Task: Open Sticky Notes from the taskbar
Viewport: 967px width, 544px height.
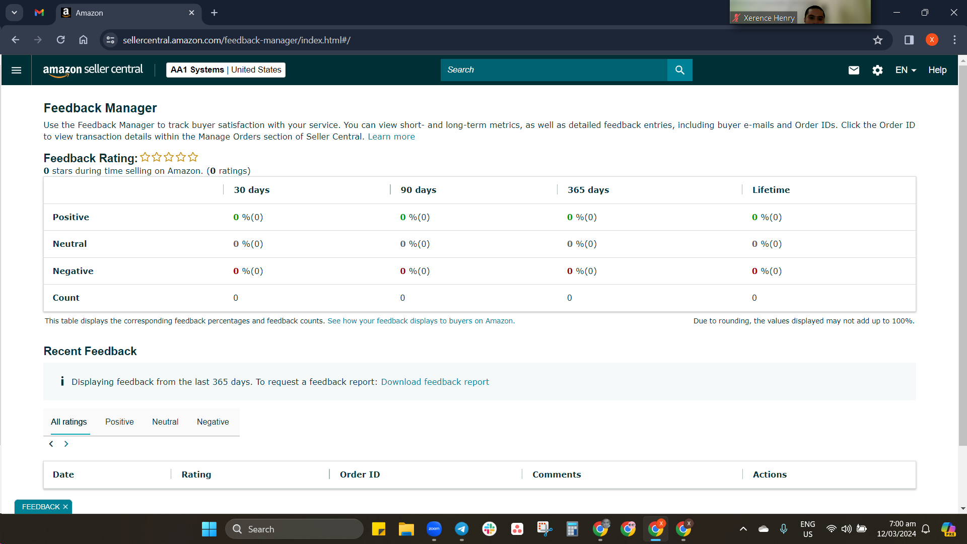Action: (x=379, y=529)
